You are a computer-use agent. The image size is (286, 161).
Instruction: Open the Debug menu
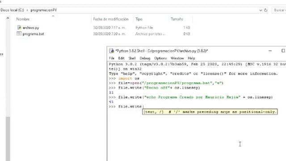coord(145,58)
